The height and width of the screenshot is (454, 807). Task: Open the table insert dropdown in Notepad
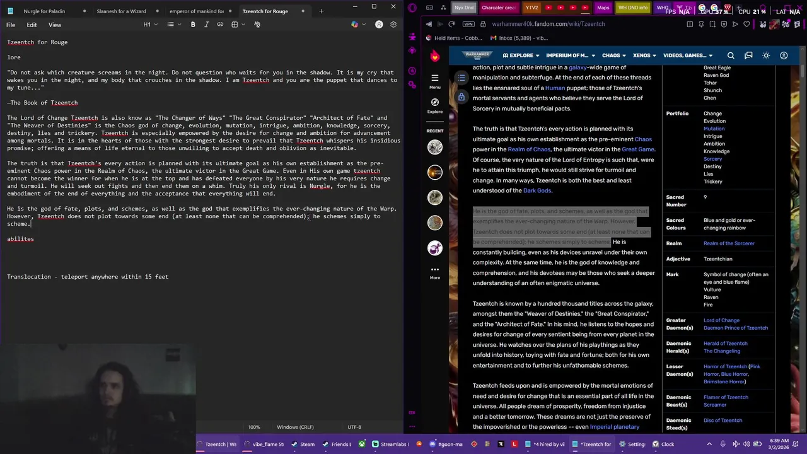coord(237,25)
